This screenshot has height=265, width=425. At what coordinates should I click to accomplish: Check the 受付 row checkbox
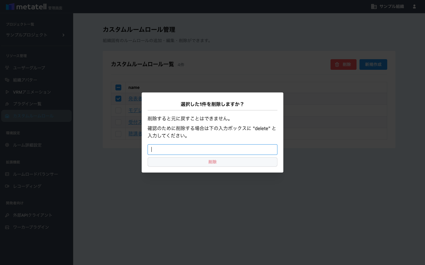click(x=118, y=122)
